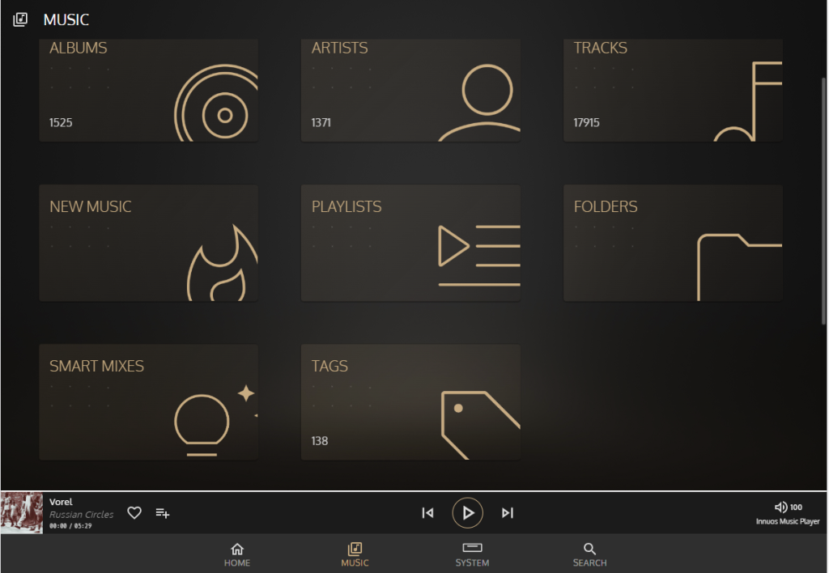Screen dimensions: 829x573
Task: Click the artist name Russian Circles
Action: (82, 515)
